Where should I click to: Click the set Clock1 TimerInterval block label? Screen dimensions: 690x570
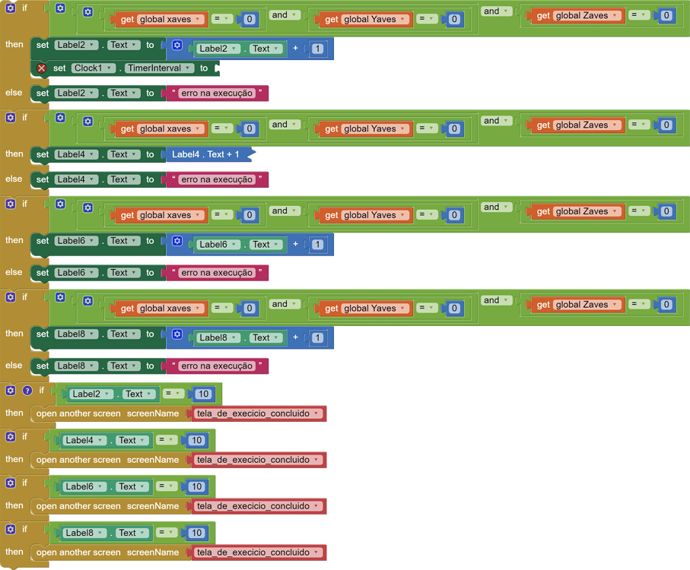coord(59,68)
